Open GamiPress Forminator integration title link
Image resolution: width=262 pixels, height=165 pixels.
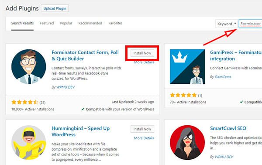236,55
